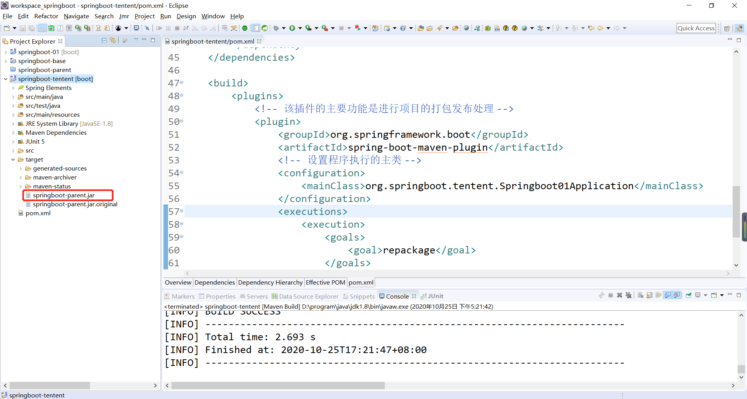747x399 pixels.
Task: Click Project Explorer horizontal scrollbar thumb
Action: pos(50,385)
